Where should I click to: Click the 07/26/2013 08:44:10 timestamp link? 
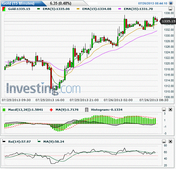(x=153, y=4)
